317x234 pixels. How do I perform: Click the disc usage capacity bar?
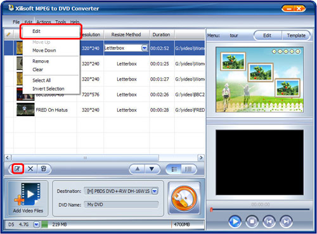point(123,224)
